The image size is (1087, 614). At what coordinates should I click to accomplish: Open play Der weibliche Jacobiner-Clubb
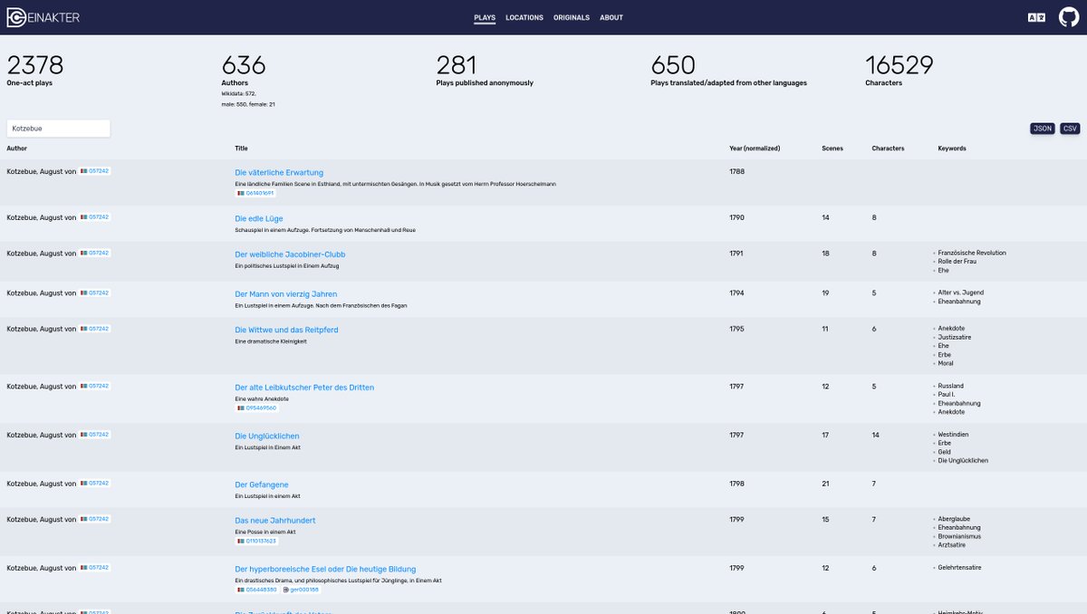tap(290, 254)
